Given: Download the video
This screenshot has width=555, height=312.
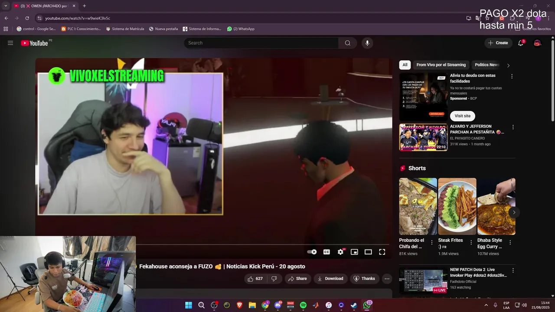Looking at the screenshot, I should click(x=330, y=279).
